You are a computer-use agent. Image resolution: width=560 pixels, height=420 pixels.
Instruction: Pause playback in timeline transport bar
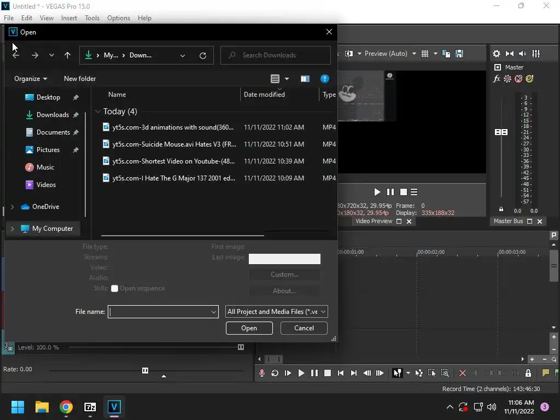pos(314,373)
